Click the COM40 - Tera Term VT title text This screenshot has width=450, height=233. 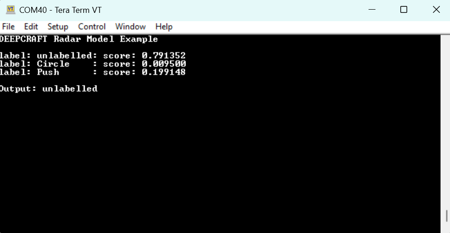[x=60, y=10]
